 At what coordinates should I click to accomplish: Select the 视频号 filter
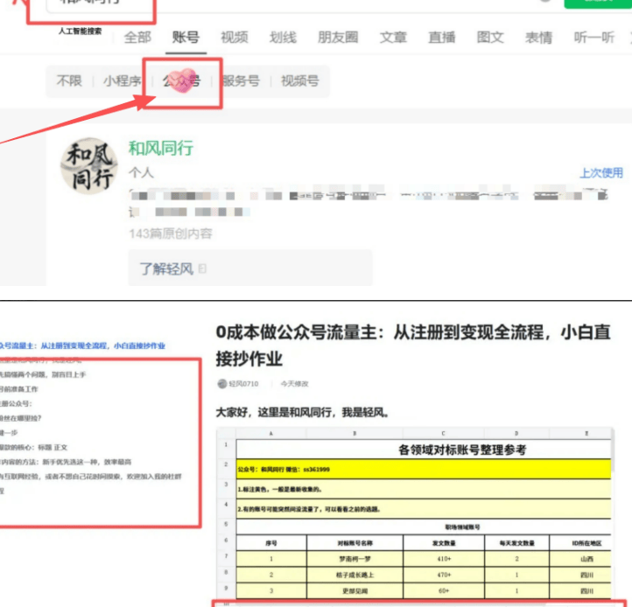click(299, 81)
